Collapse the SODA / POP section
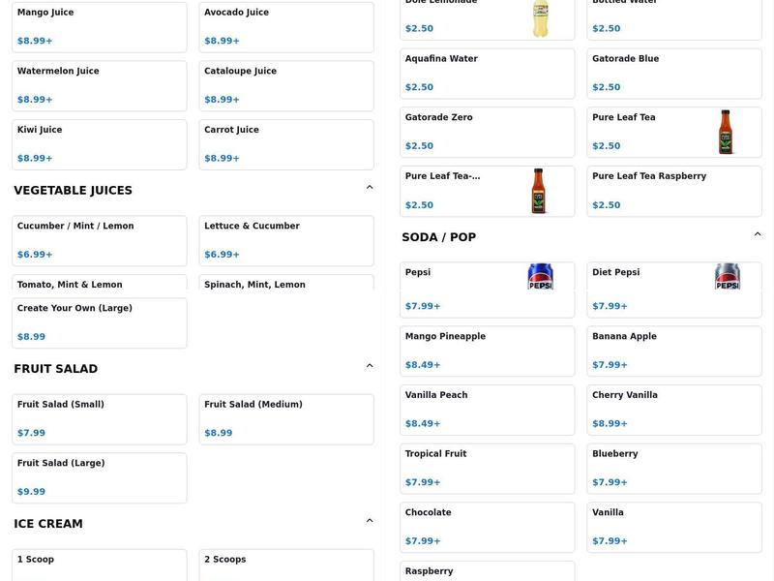The image size is (774, 581). point(759,232)
